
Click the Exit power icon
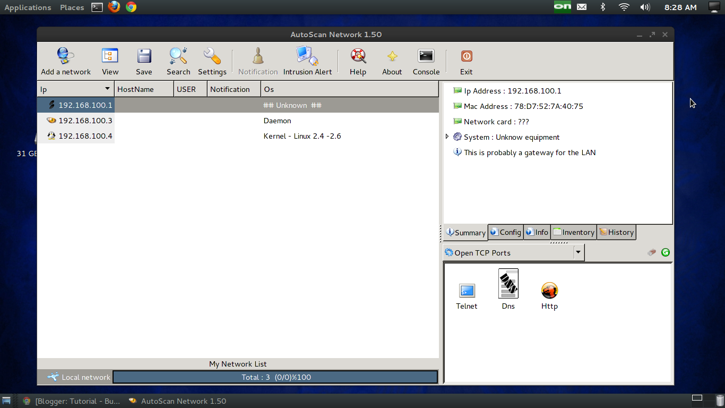point(467,56)
